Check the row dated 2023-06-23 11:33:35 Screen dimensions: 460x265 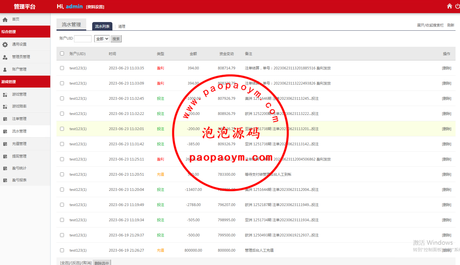(x=62, y=68)
